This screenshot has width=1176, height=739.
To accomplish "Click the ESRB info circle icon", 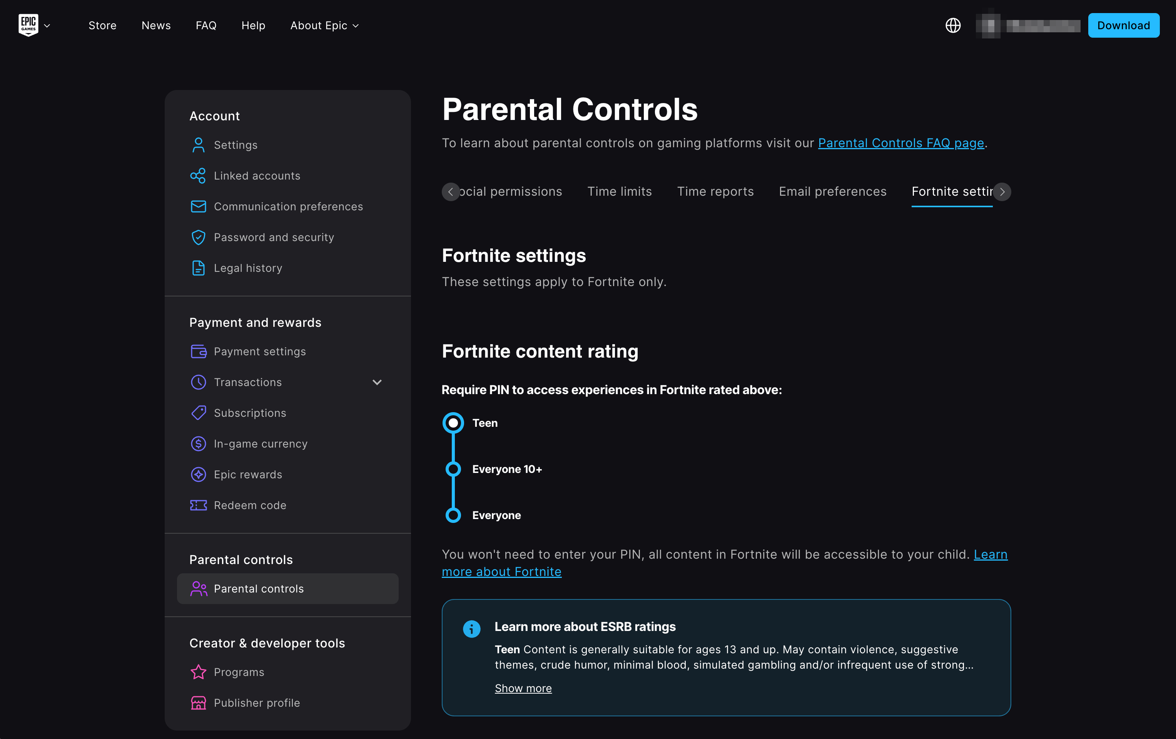I will [471, 629].
